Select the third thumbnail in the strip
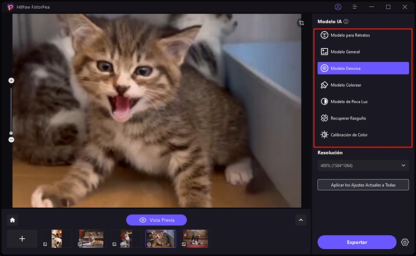Viewport: 416px width, 256px height. 126,239
